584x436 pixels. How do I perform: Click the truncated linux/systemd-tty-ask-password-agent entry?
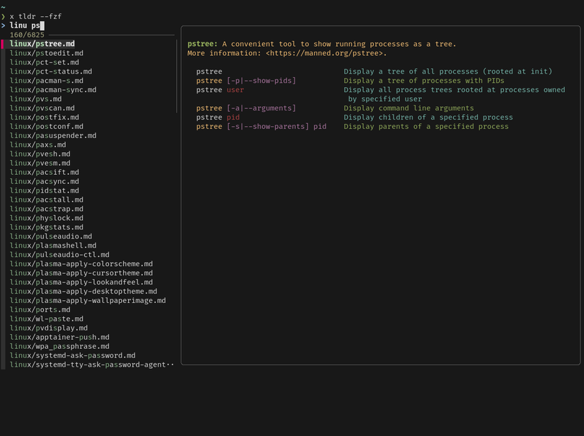coord(91,365)
